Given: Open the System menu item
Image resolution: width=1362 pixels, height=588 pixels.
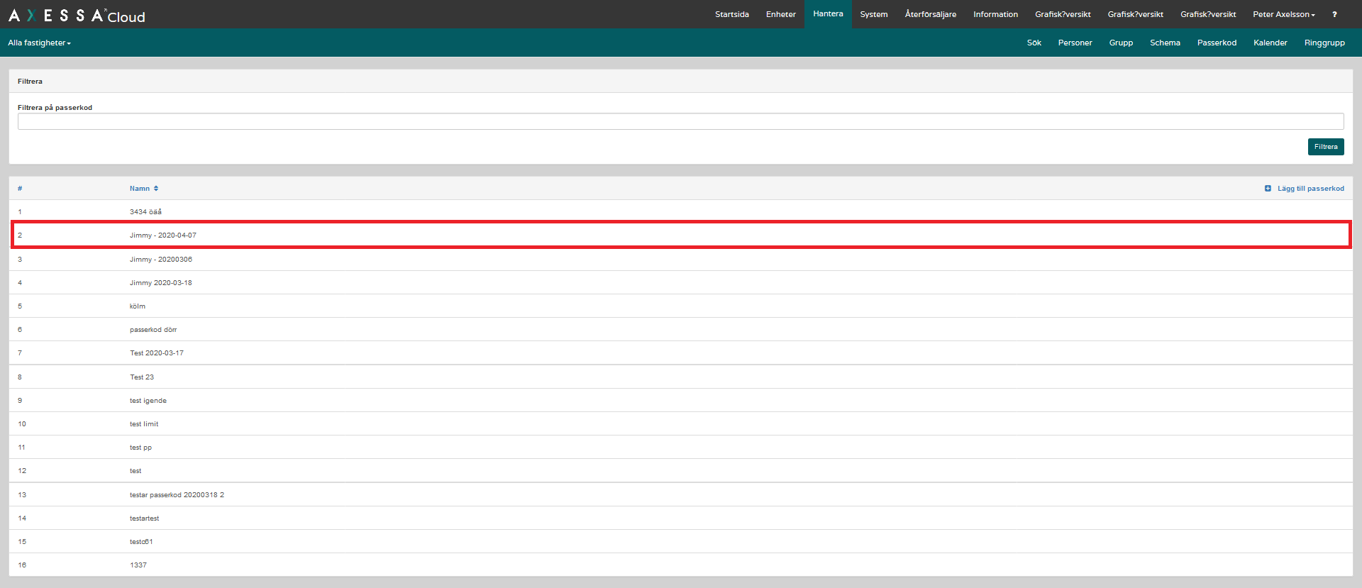Looking at the screenshot, I should tap(873, 14).
